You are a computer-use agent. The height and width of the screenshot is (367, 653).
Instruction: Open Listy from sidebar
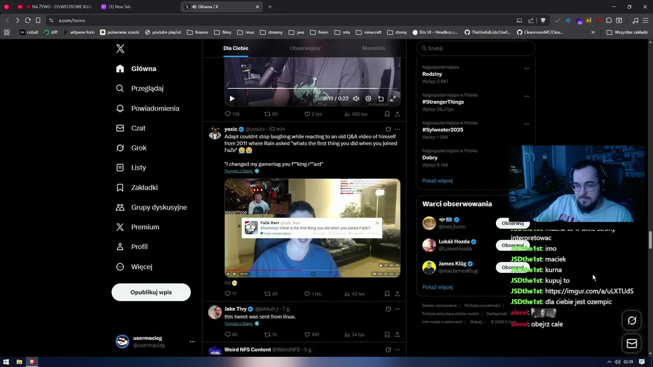[131, 167]
